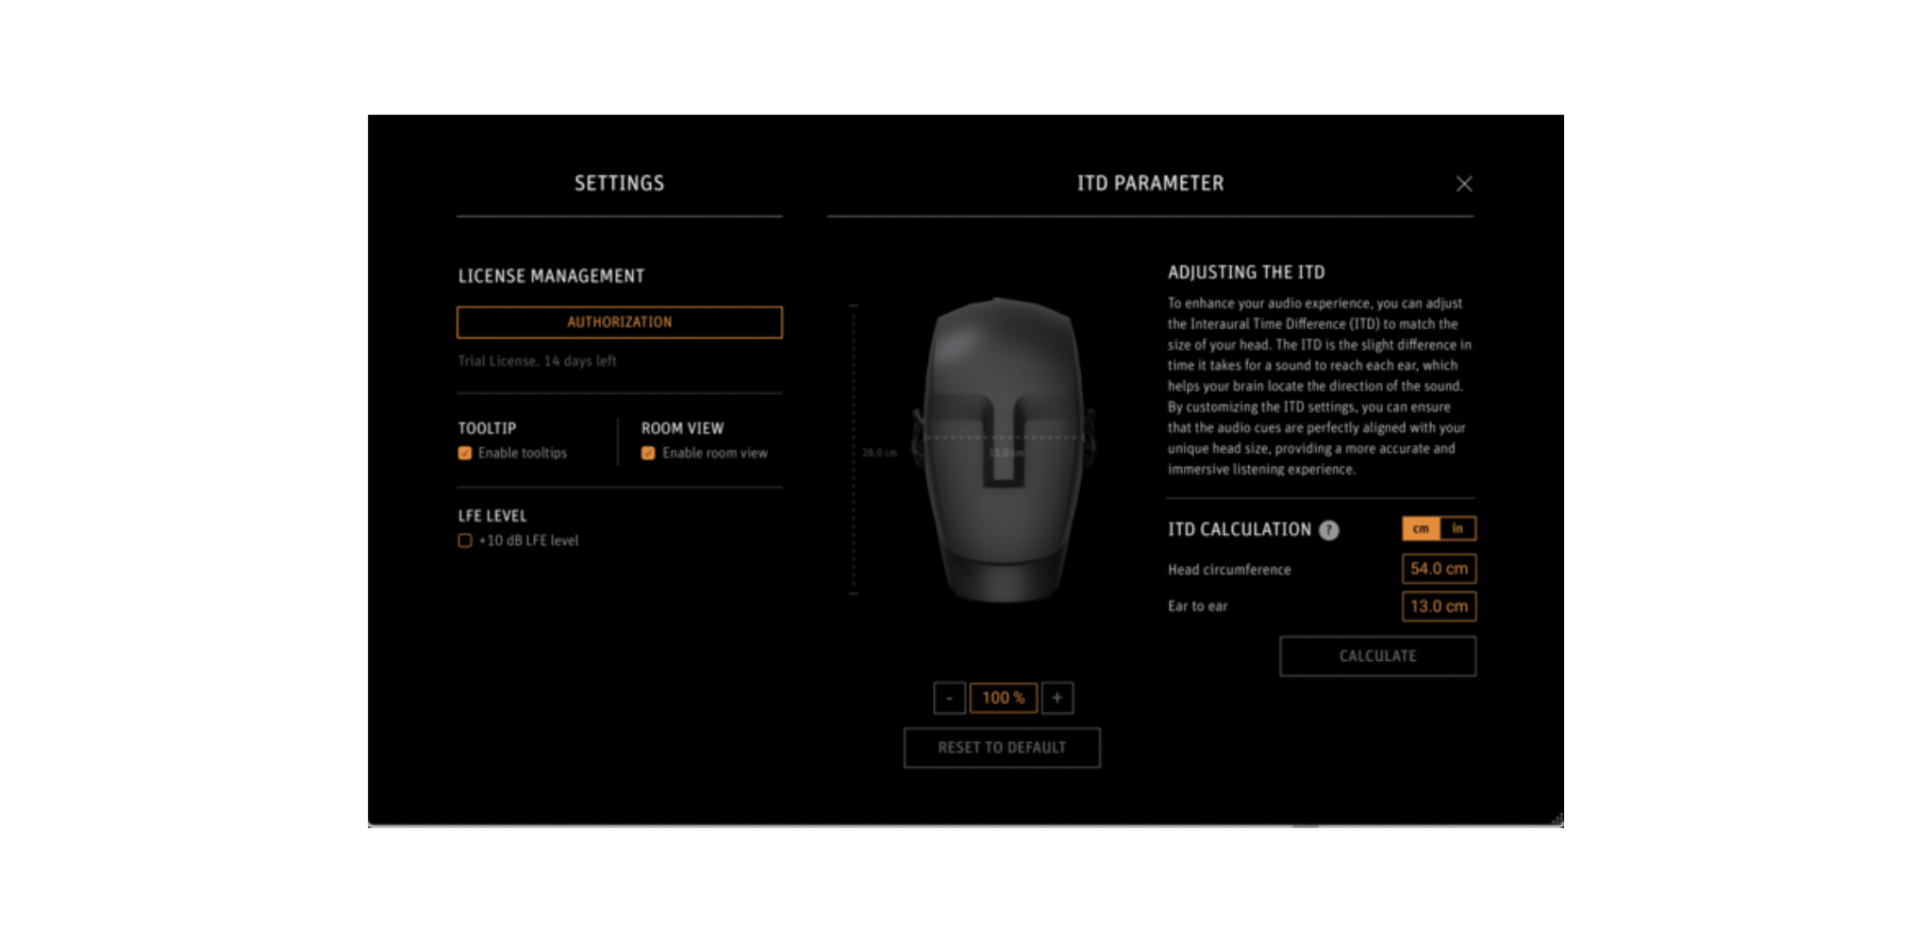Edit the Ear to ear value field
The height and width of the screenshot is (943, 1932).
coord(1439,606)
